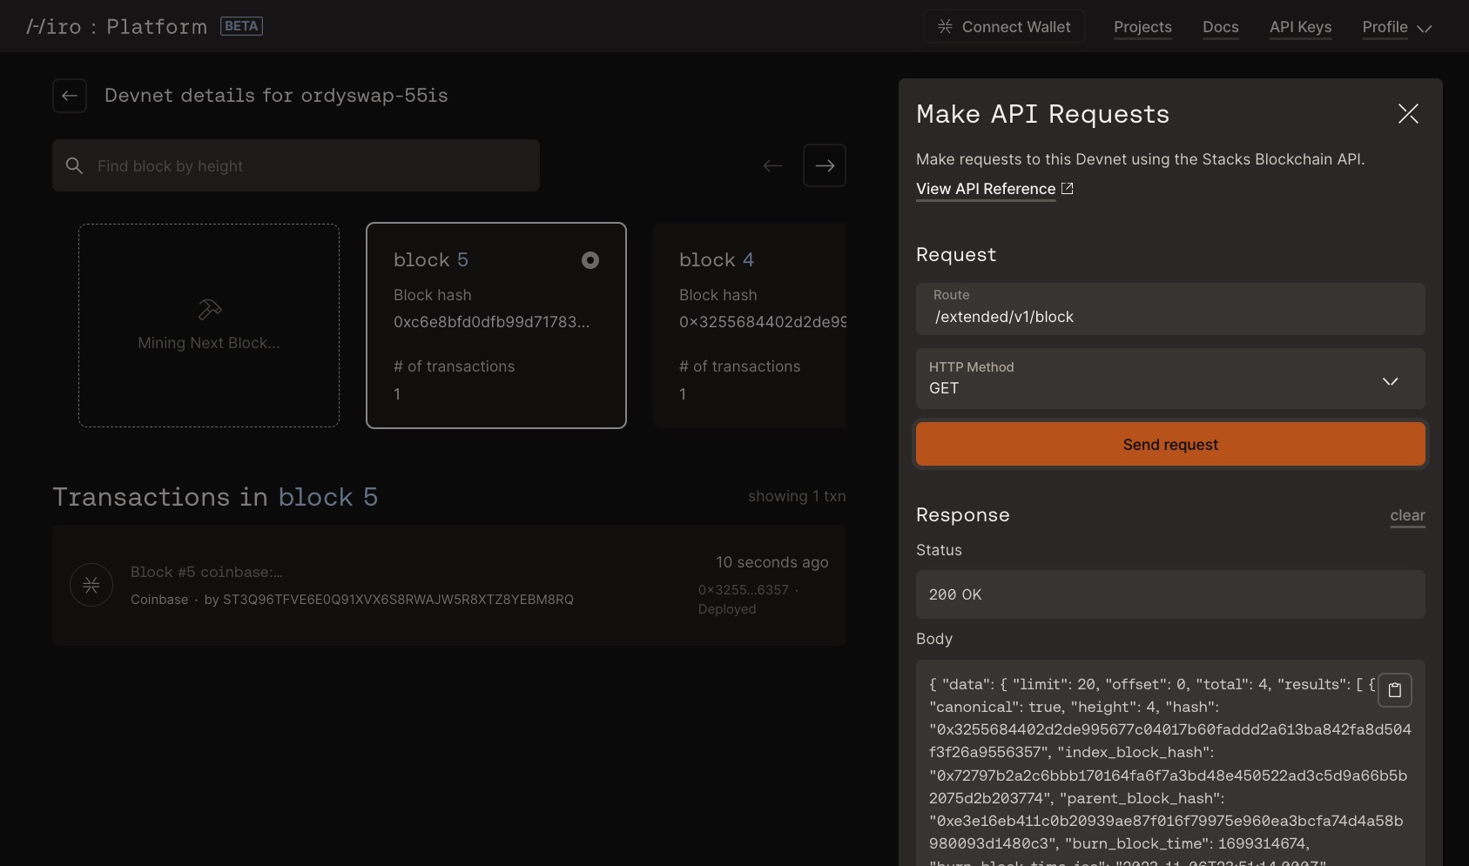
Task: Show previous blocks with the left arrow
Action: 772,165
